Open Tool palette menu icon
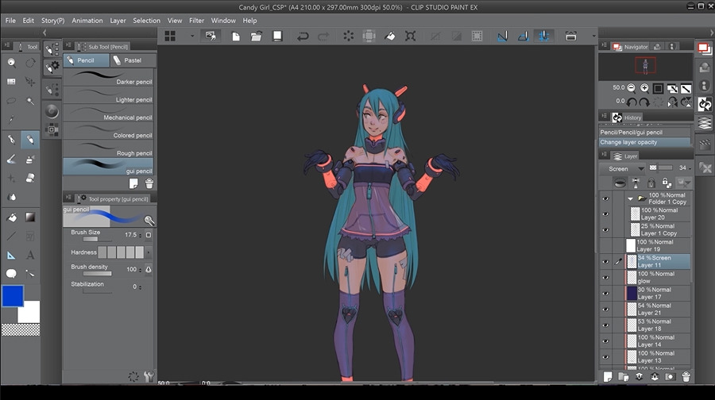 [x=7, y=45]
